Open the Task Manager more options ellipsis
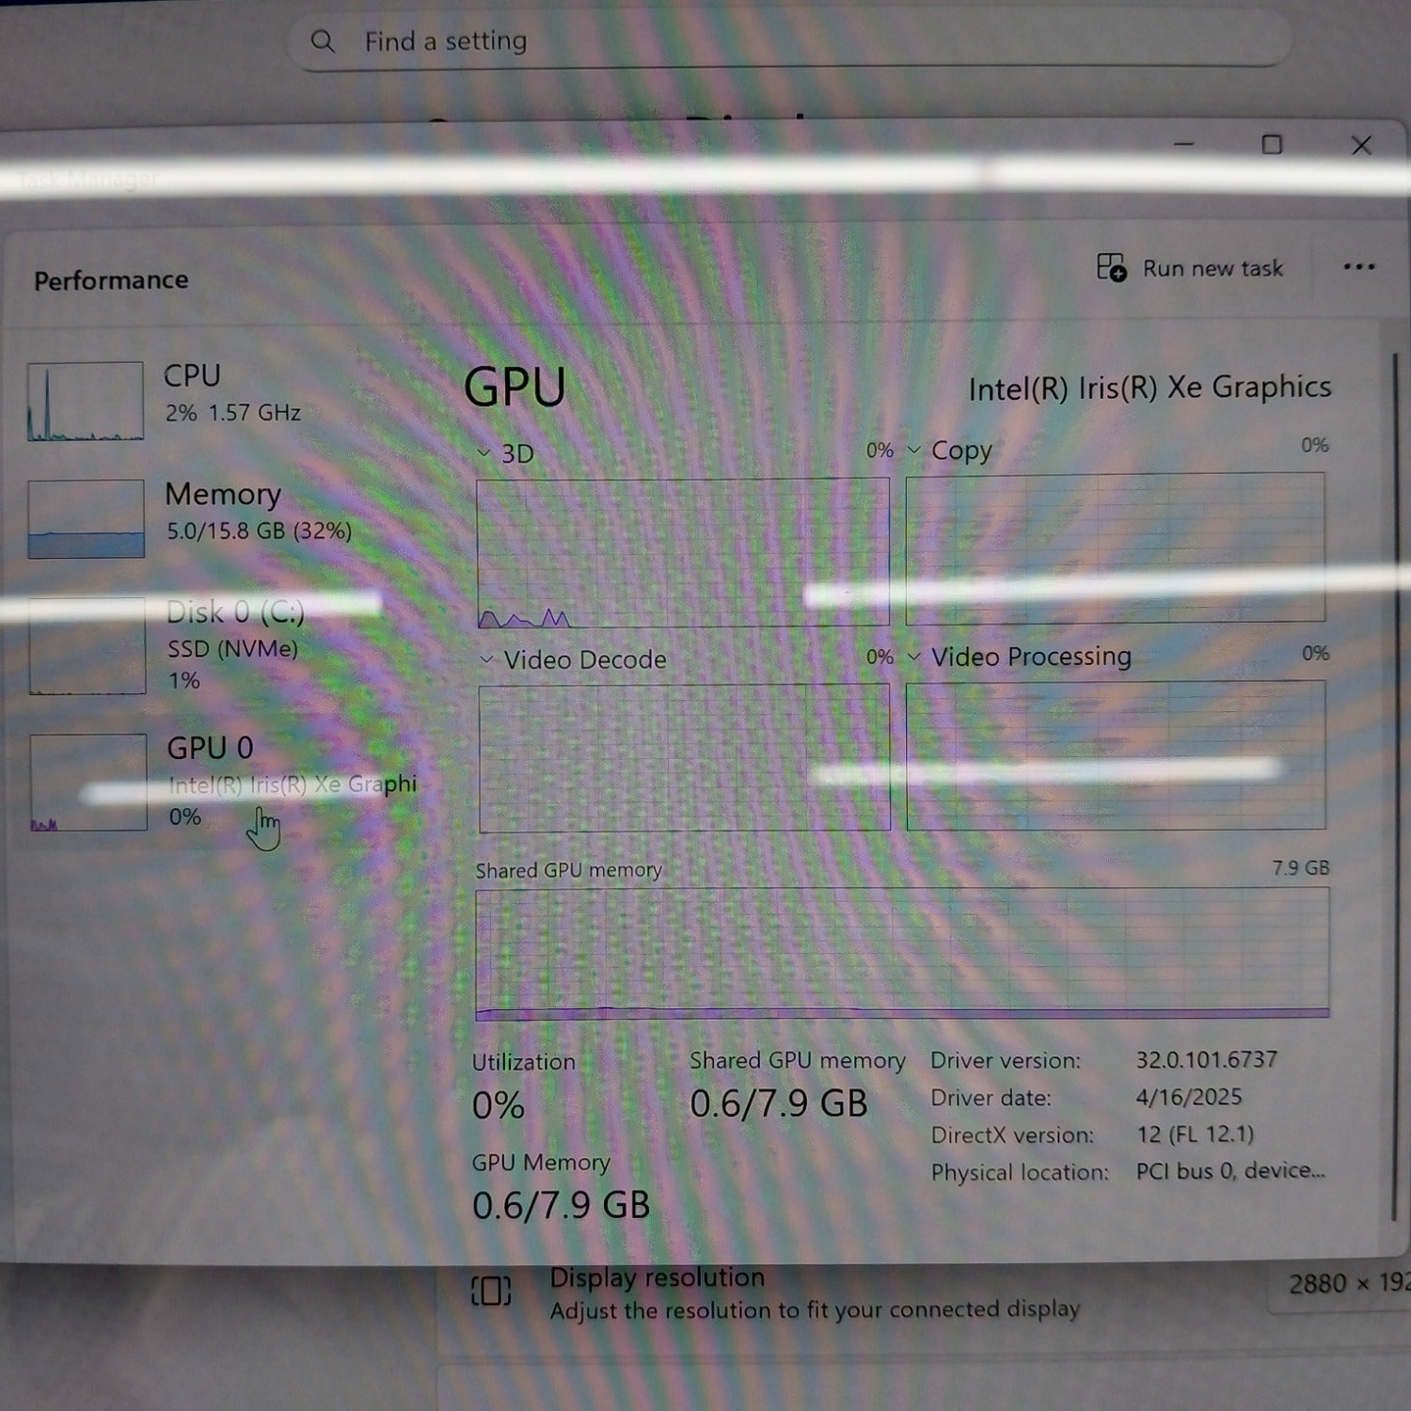The height and width of the screenshot is (1411, 1411). pyautogui.click(x=1359, y=268)
